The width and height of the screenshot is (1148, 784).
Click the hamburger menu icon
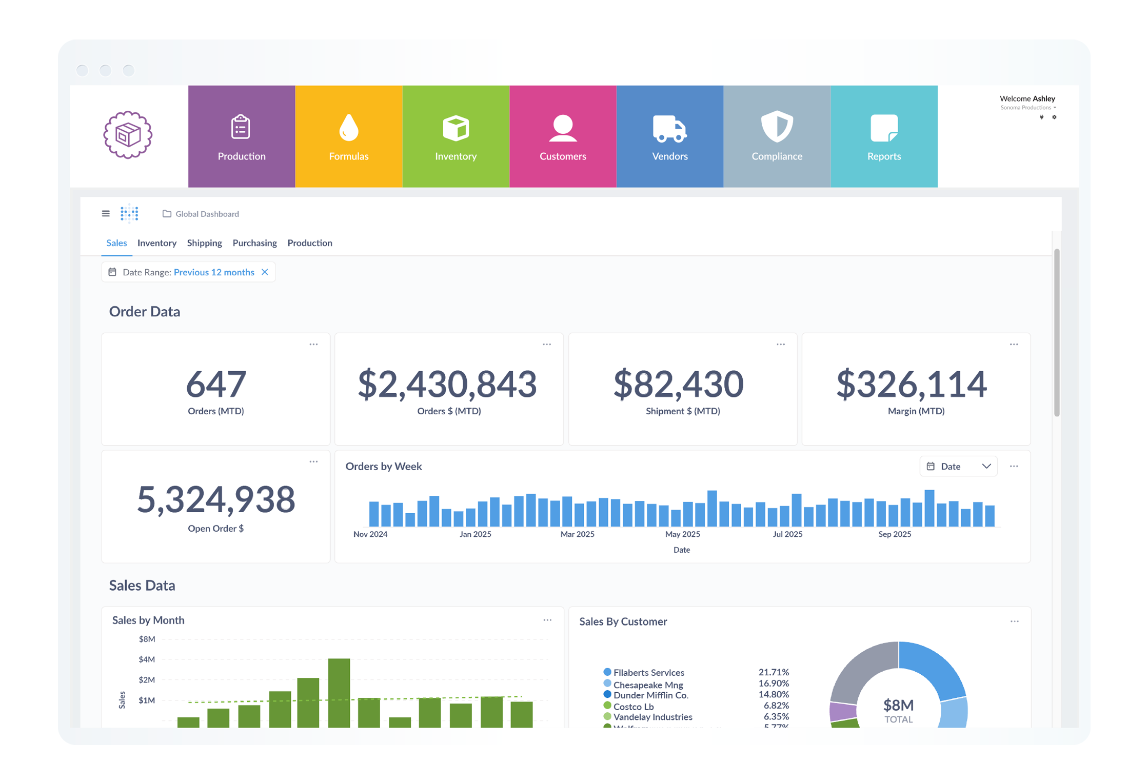(106, 213)
